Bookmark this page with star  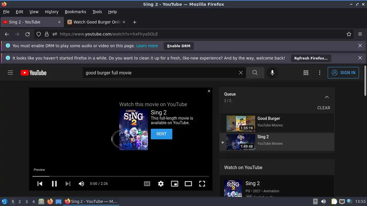[x=349, y=34]
